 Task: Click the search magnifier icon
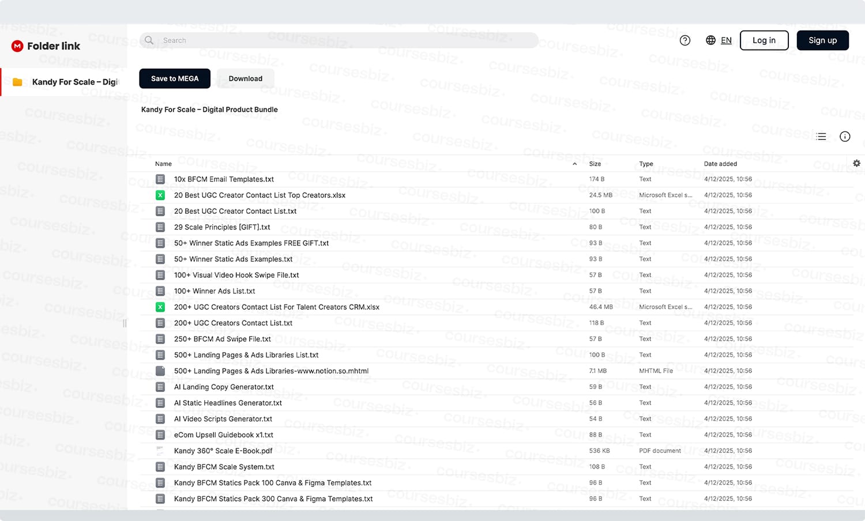(x=149, y=40)
